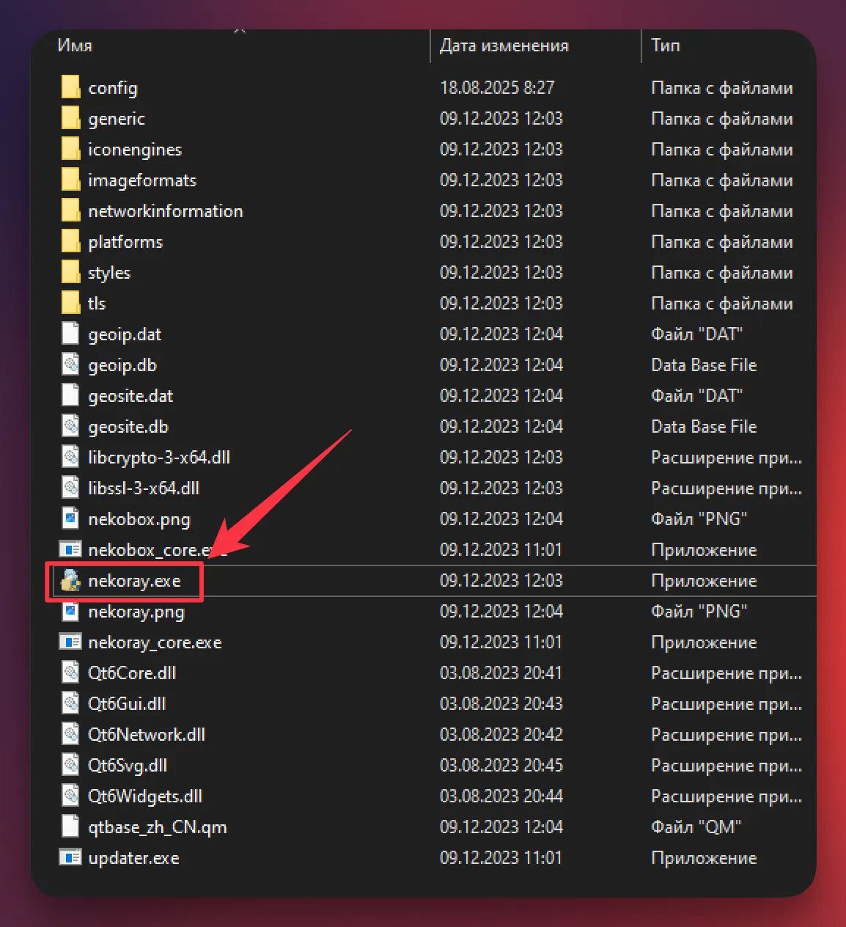Select the geoip.dat file icon
This screenshot has width=846, height=927.
[x=70, y=334]
